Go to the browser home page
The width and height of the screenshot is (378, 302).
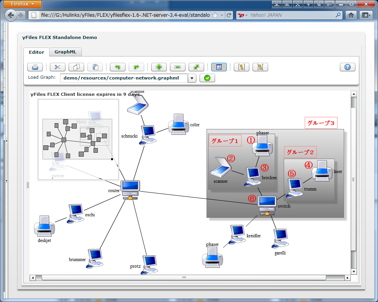(351, 15)
